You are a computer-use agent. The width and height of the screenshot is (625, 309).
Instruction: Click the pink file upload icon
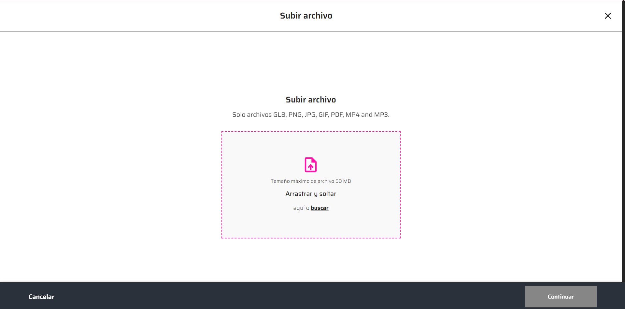pyautogui.click(x=311, y=165)
